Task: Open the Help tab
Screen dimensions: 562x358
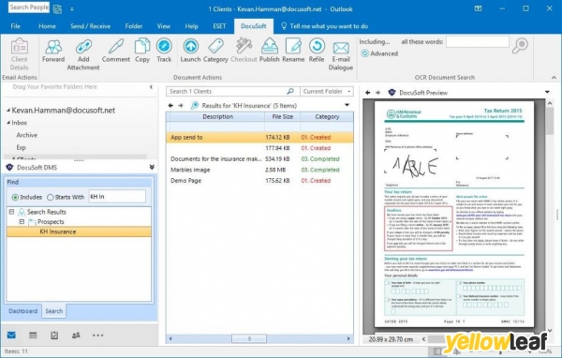Action: [191, 26]
